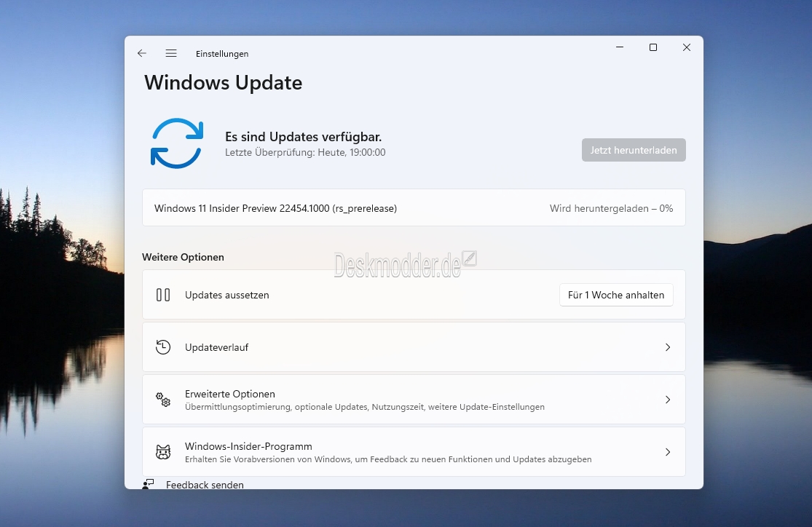Click the Updateverlauf history clock icon
This screenshot has height=527, width=812.
pyautogui.click(x=163, y=347)
